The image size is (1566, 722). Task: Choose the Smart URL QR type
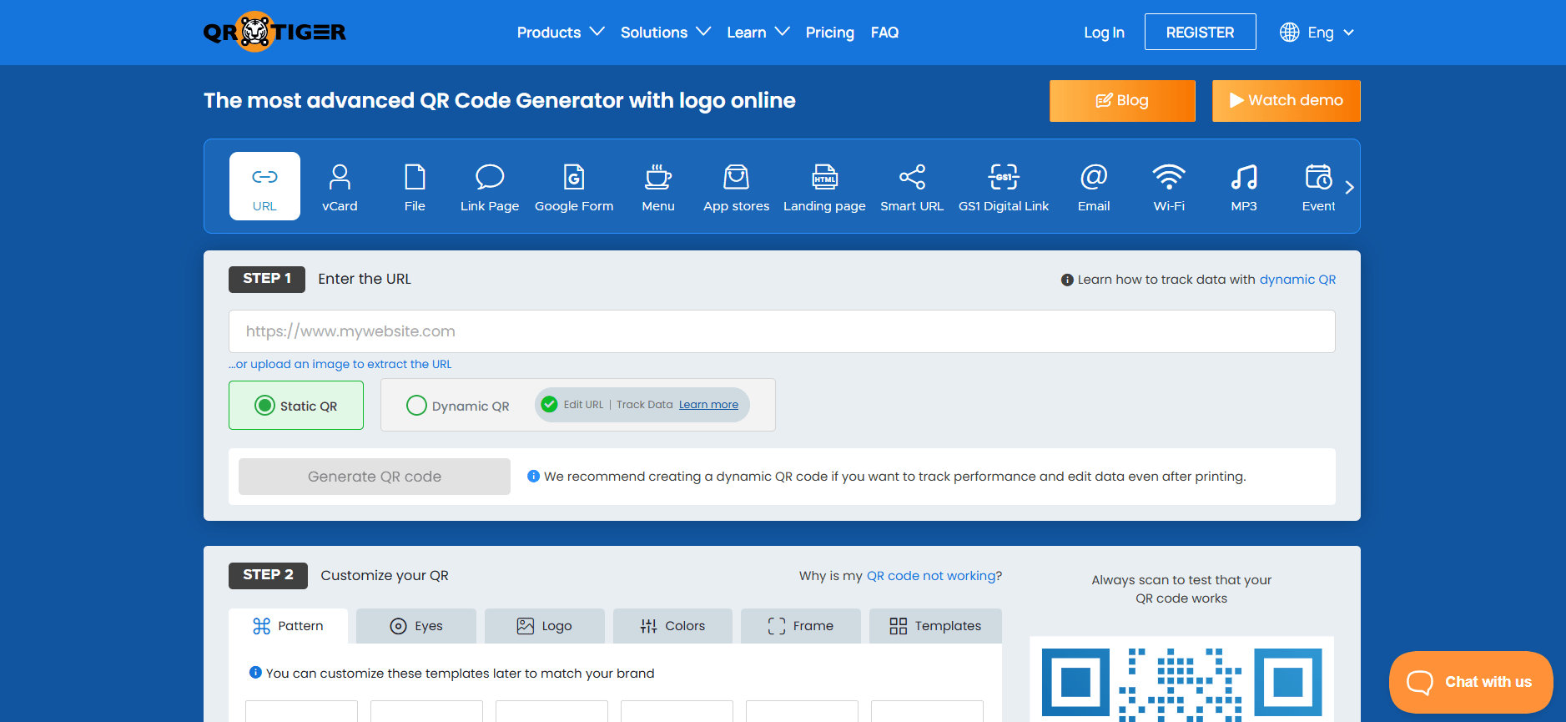912,186
